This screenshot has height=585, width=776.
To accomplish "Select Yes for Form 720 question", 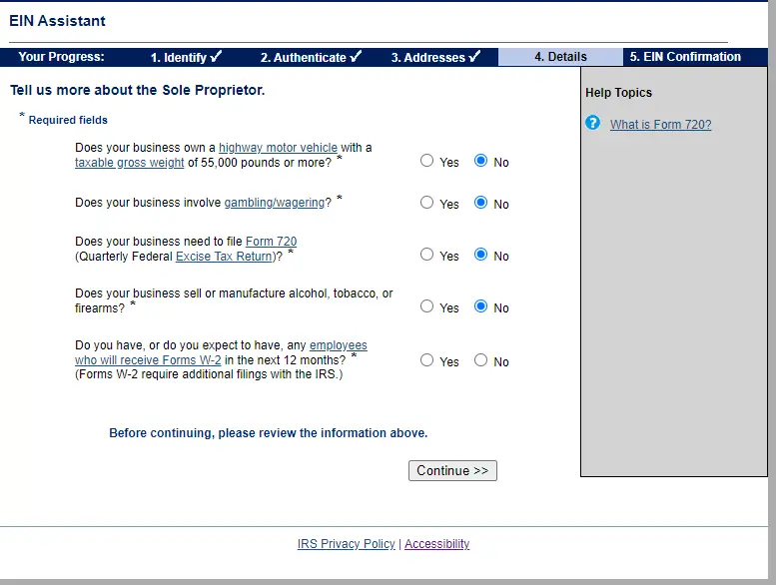I will 426,255.
